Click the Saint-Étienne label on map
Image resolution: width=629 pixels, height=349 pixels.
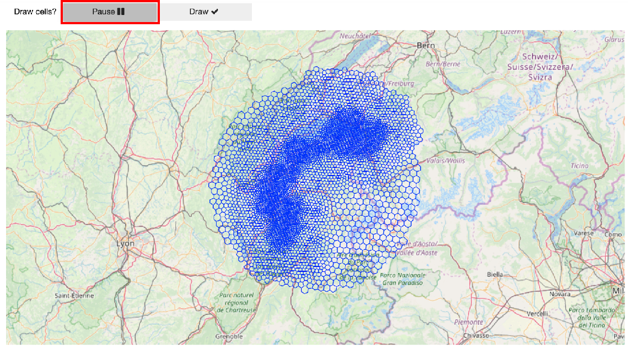click(74, 296)
